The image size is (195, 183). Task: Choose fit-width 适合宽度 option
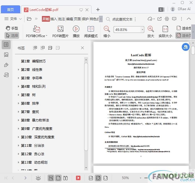click(184, 28)
